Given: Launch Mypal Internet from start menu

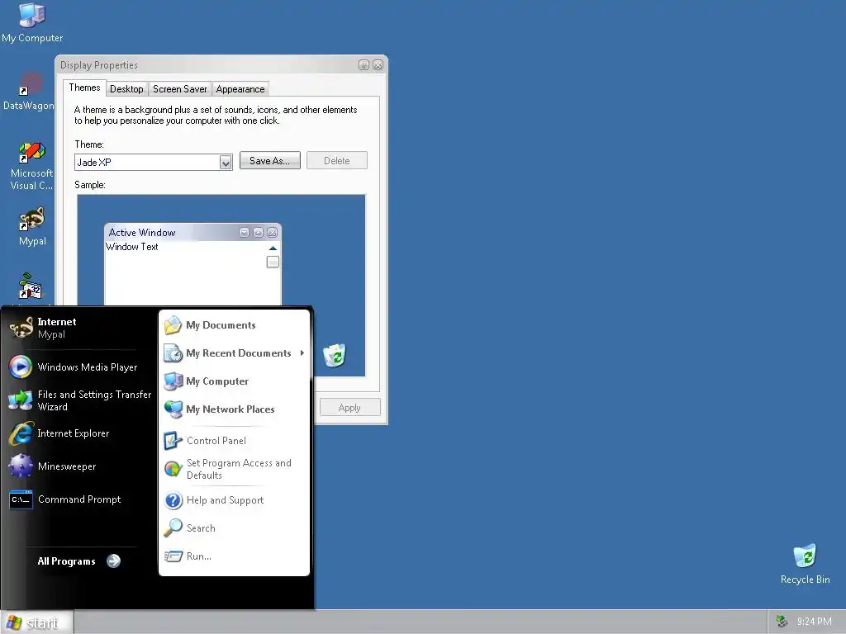Looking at the screenshot, I should pos(79,328).
